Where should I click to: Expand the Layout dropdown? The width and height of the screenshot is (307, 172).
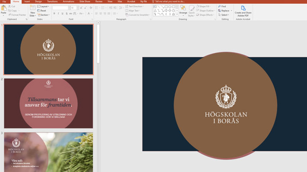point(43,6)
